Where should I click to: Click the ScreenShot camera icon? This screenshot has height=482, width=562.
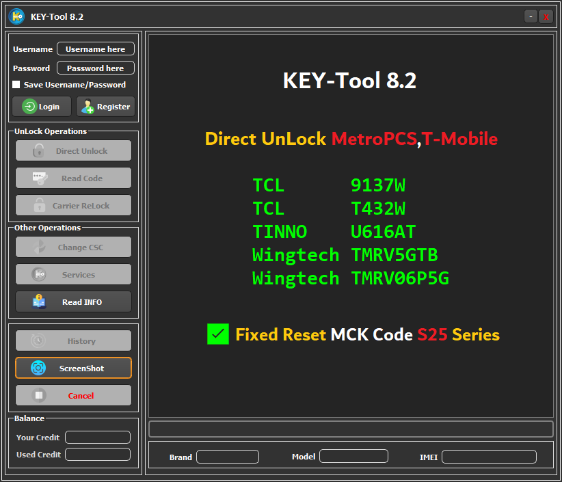click(38, 368)
